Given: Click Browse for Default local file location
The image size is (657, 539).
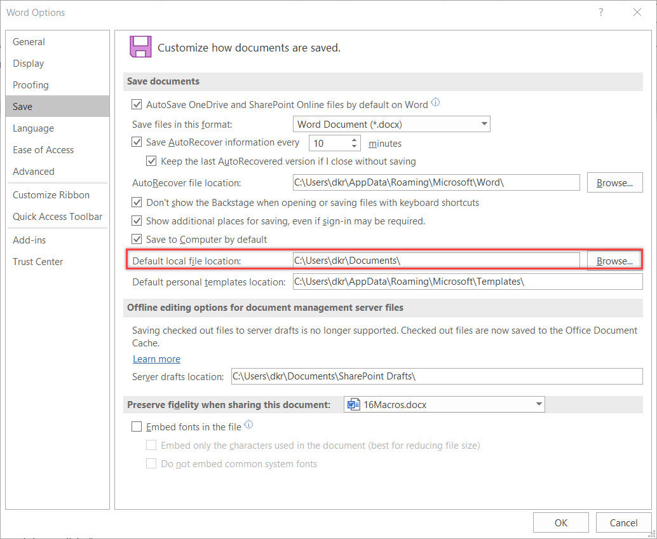Looking at the screenshot, I should coord(614,261).
